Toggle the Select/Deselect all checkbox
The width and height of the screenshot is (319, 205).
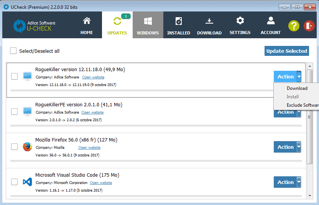tap(13, 51)
